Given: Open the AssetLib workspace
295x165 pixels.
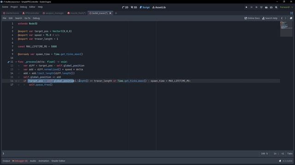Looking at the screenshot, I should pyautogui.click(x=159, y=7).
